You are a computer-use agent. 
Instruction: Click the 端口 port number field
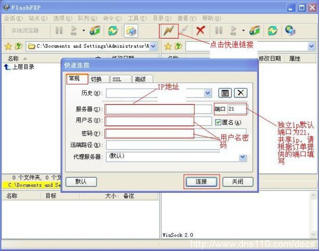point(237,109)
